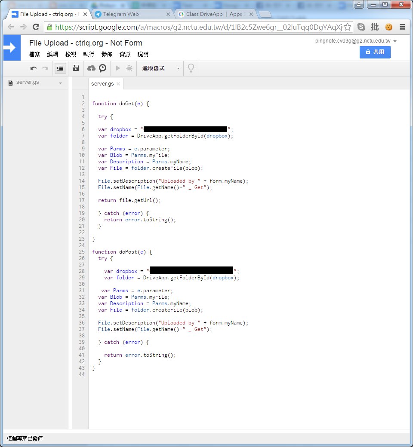413x447 pixels.
Task: Click the Skype extension icon
Action: tap(361, 27)
